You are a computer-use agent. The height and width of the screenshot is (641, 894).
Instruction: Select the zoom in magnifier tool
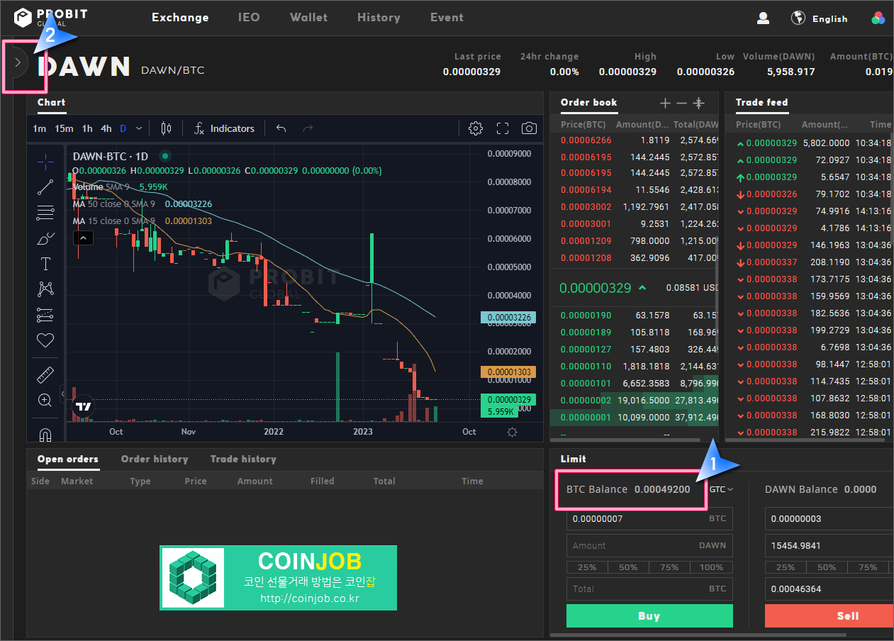point(45,401)
